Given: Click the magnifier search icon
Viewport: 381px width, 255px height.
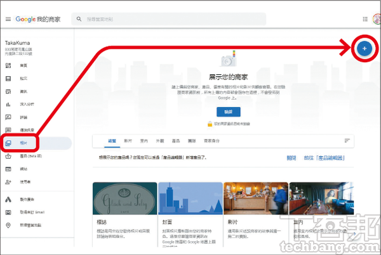Looking at the screenshot, I should 79,19.
